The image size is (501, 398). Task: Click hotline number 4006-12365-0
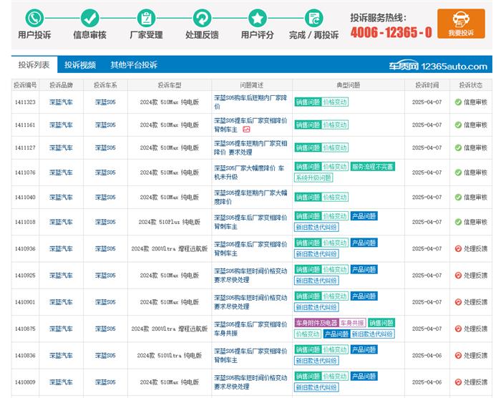[x=391, y=32]
